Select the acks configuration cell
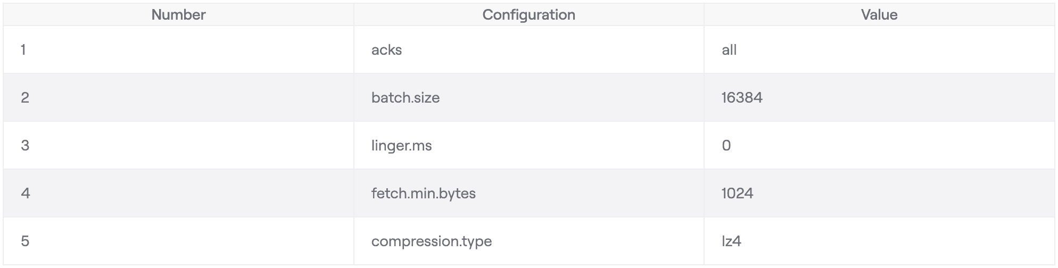 click(387, 50)
